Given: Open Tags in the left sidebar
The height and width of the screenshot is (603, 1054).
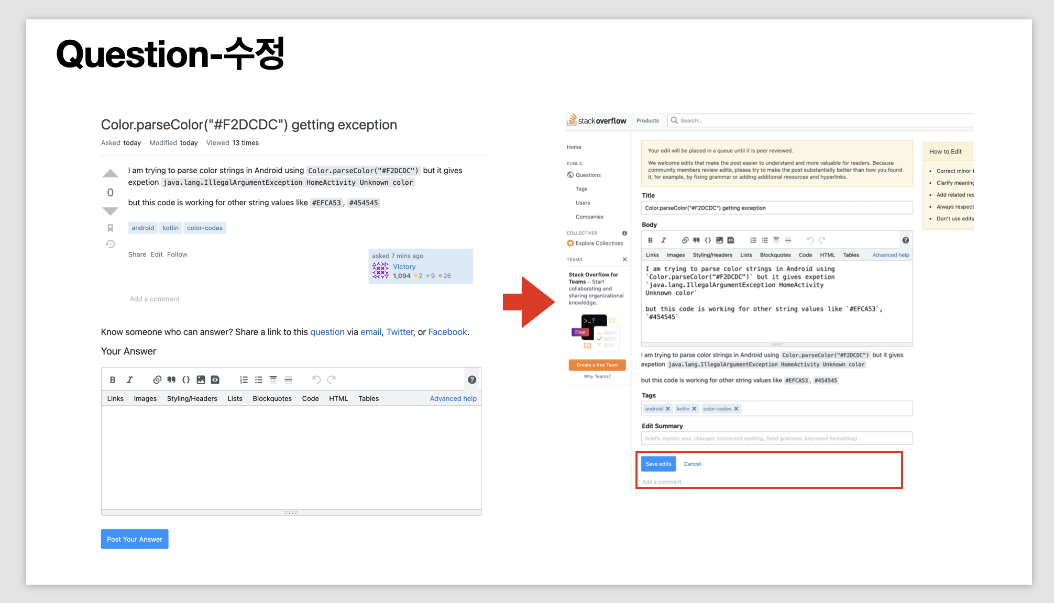Looking at the screenshot, I should point(581,189).
